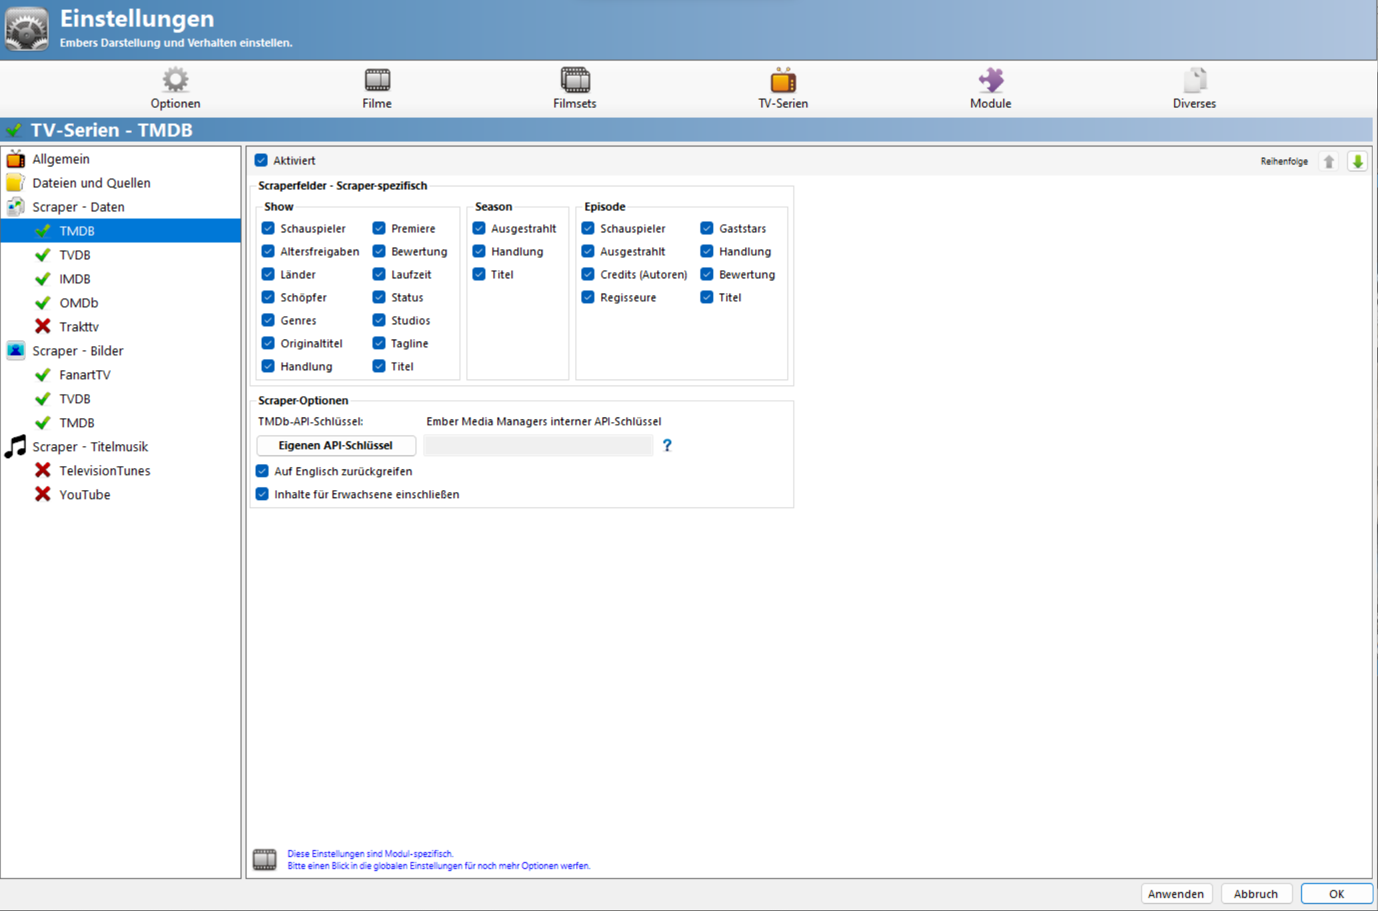Move scraper order down with green arrow

pyautogui.click(x=1357, y=161)
